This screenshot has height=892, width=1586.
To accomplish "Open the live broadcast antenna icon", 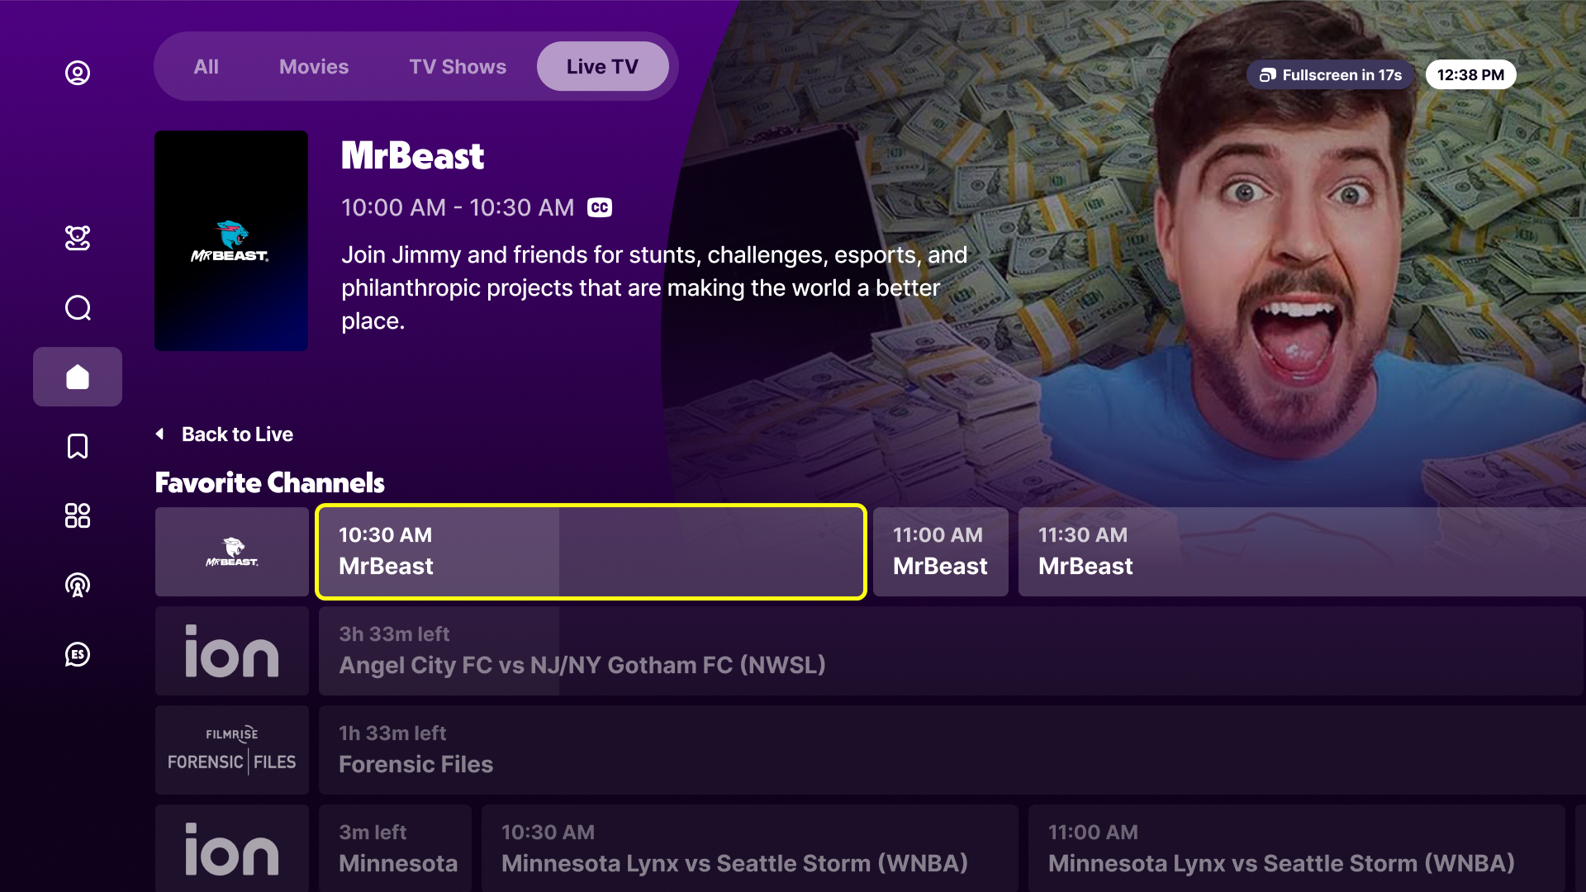I will point(78,585).
